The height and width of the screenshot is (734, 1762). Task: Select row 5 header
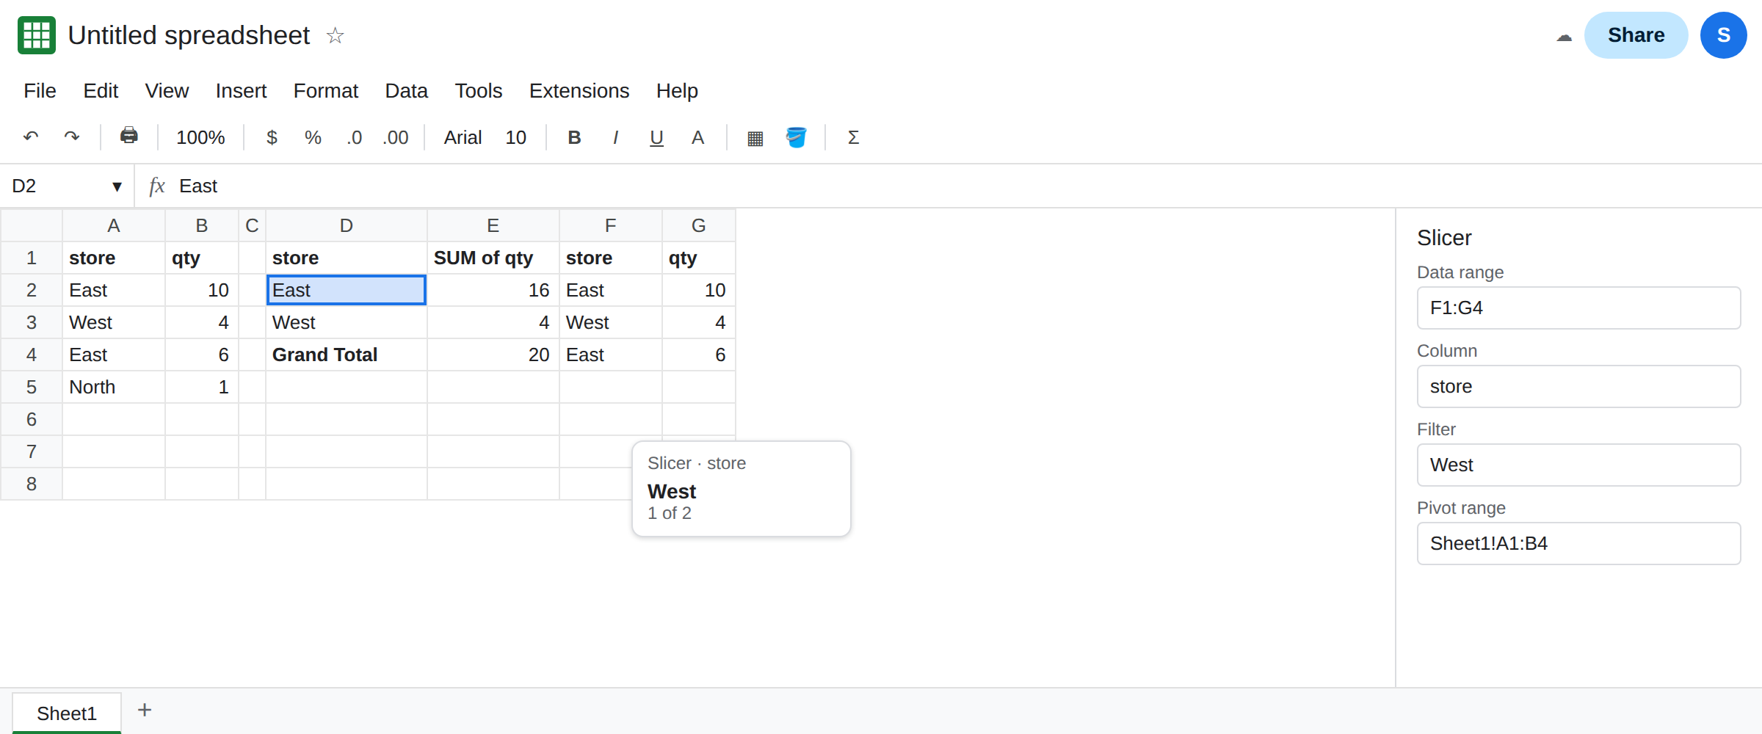(32, 387)
